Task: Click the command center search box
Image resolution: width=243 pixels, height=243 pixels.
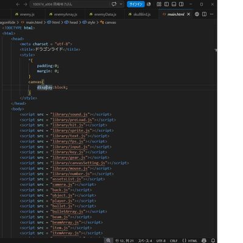Action: click(70, 4)
